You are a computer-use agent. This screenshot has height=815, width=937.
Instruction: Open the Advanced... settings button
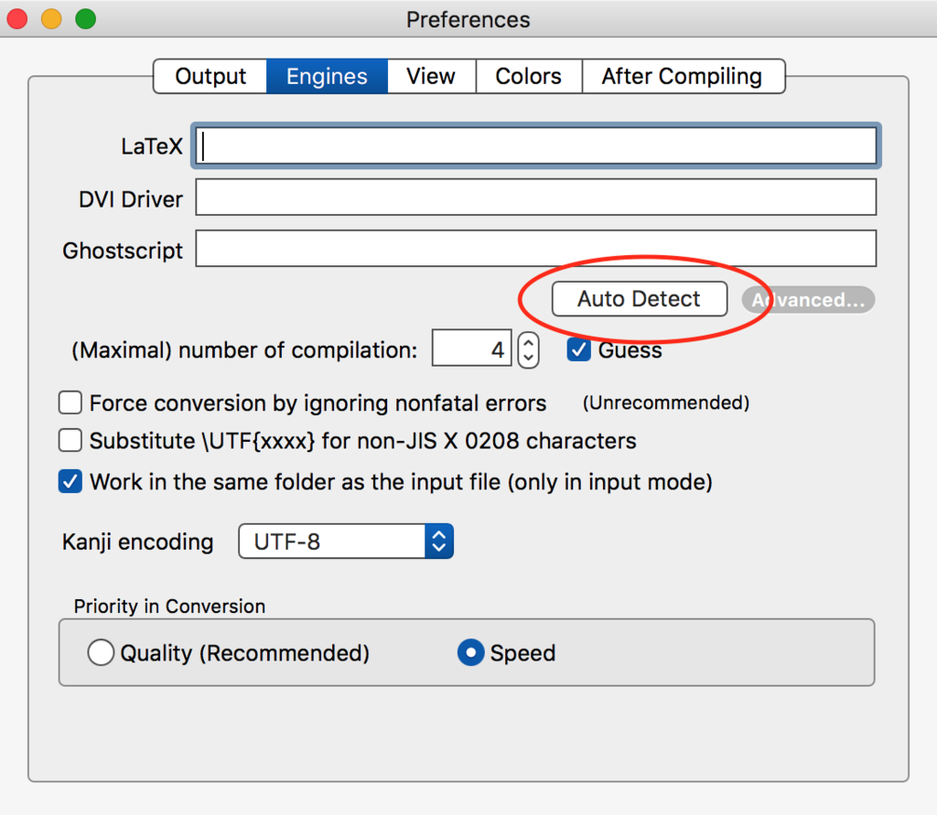tap(808, 299)
